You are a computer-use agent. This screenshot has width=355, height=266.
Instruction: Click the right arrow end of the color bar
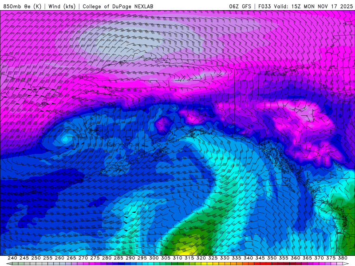(x=346, y=264)
